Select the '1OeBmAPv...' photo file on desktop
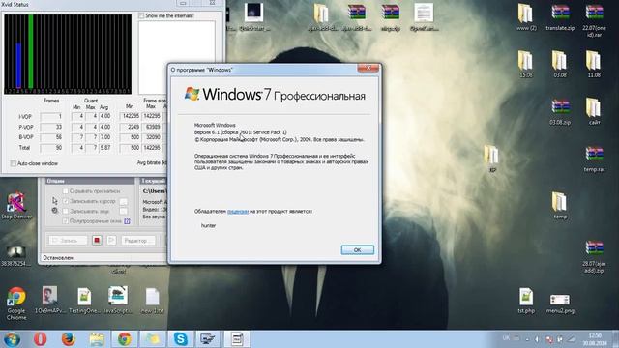 (x=49, y=300)
